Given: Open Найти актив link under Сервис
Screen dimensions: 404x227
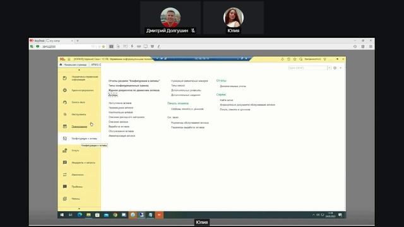Looking at the screenshot, I should tap(227, 100).
